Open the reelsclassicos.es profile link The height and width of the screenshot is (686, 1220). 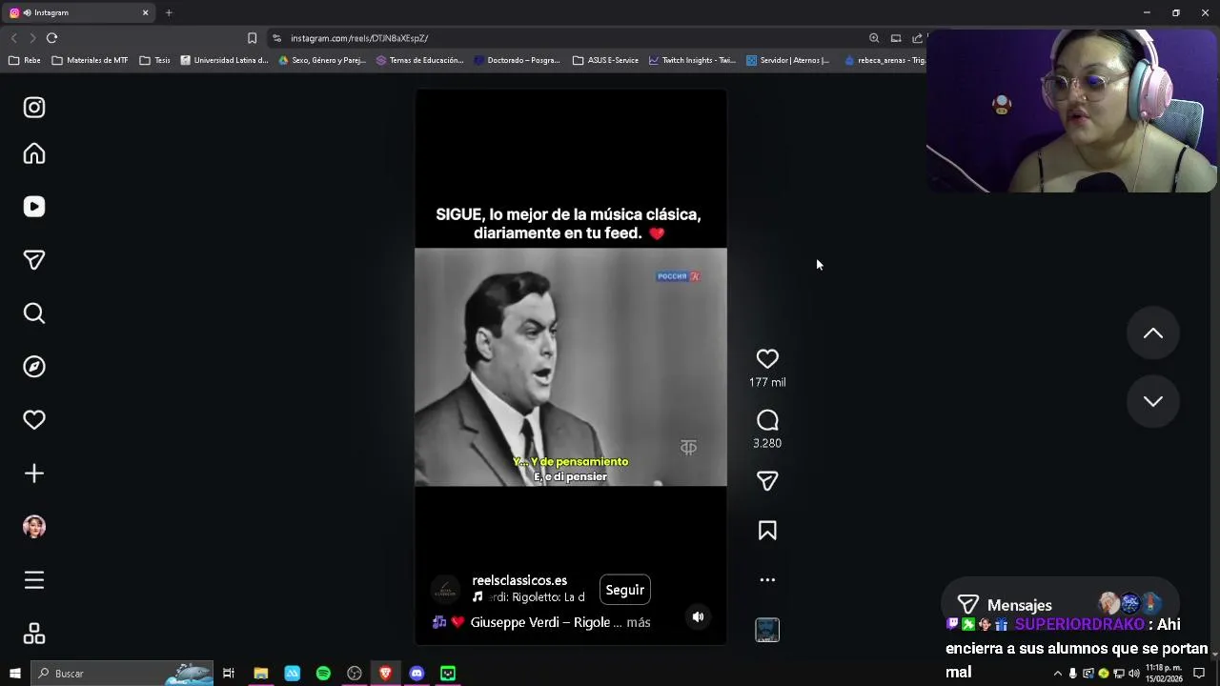(x=519, y=580)
